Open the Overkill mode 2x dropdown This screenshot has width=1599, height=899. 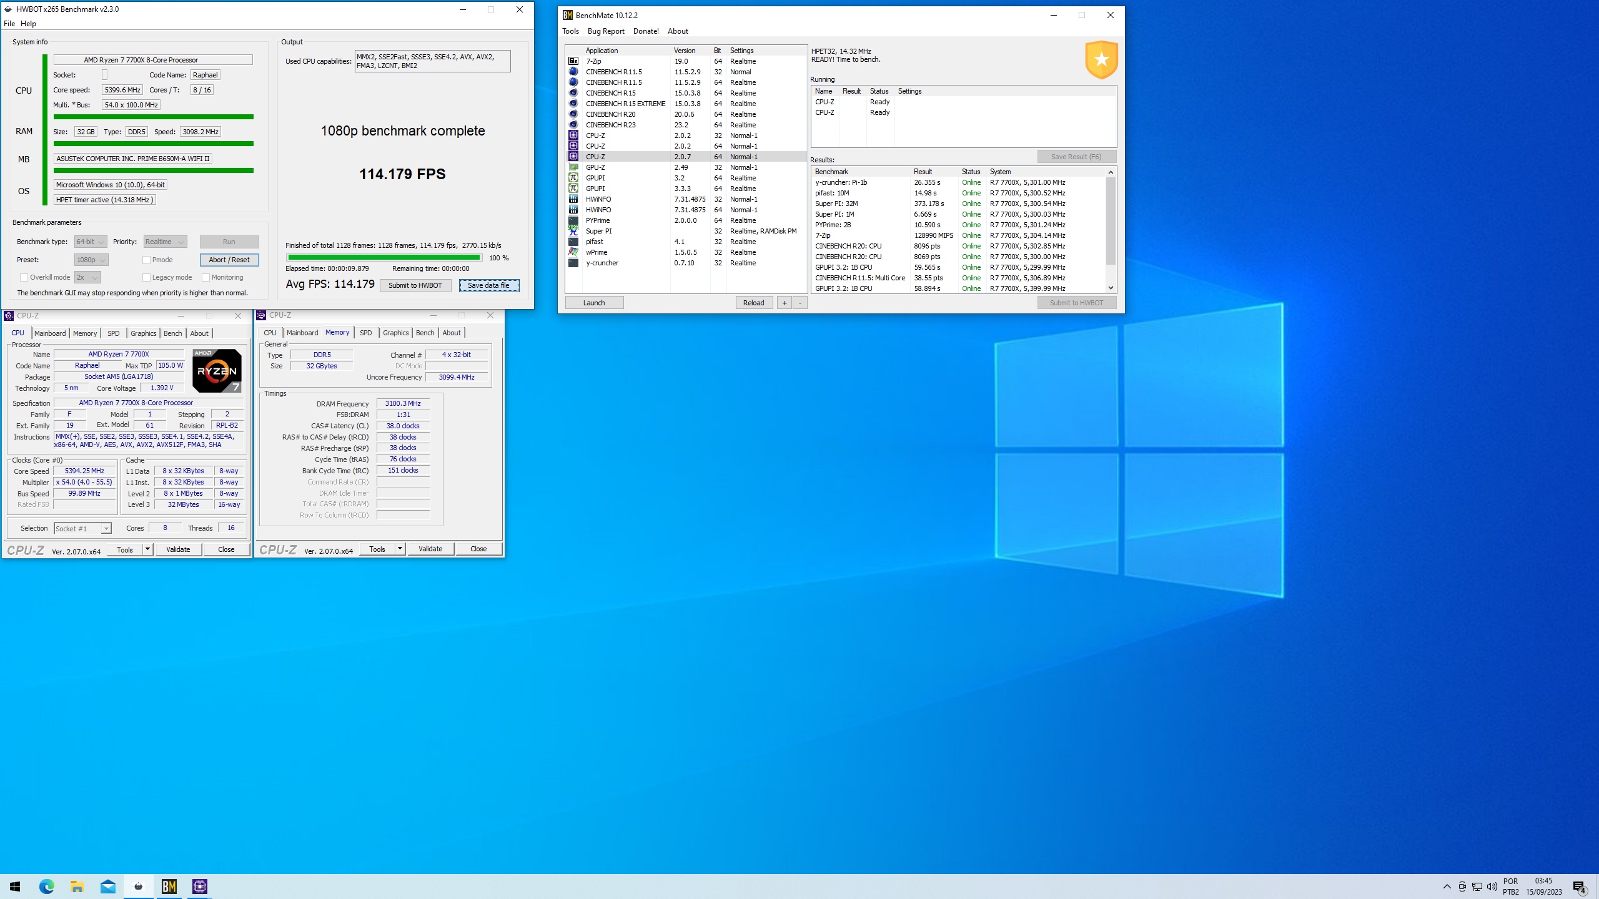click(87, 277)
